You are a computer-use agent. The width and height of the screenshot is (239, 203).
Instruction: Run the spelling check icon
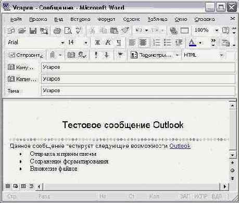coord(79,31)
